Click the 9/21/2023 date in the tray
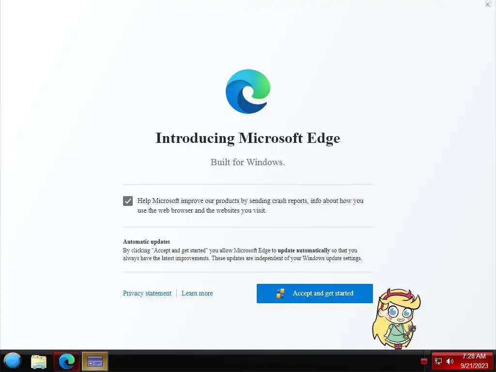This screenshot has width=496, height=372. pyautogui.click(x=474, y=366)
